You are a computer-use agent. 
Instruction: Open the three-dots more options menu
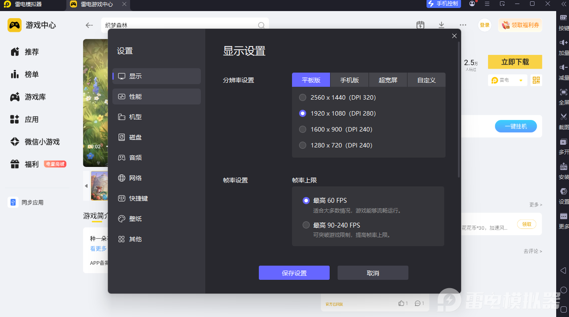pyautogui.click(x=463, y=25)
